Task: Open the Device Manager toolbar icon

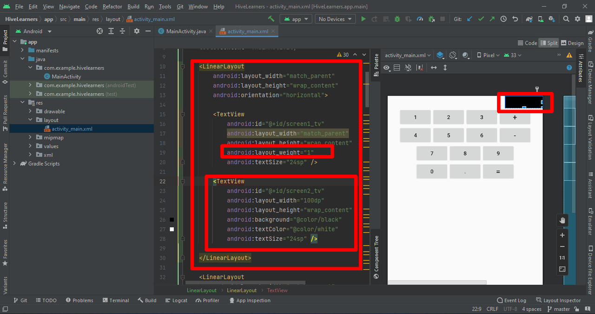Action: pyautogui.click(x=540, y=19)
